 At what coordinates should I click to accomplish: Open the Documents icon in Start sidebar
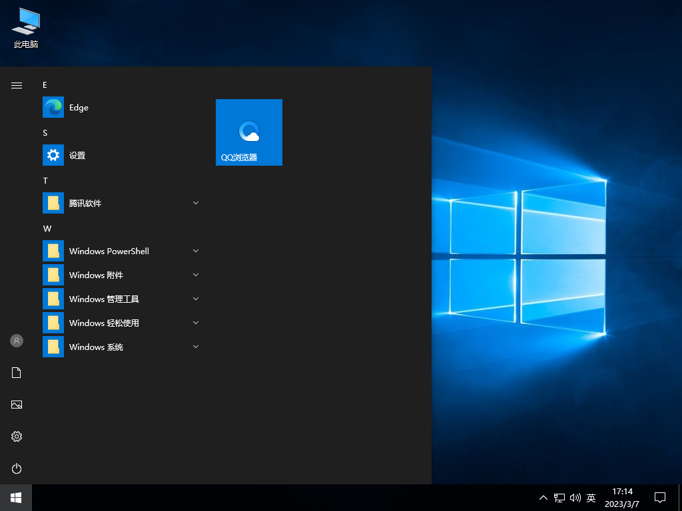pyautogui.click(x=16, y=373)
